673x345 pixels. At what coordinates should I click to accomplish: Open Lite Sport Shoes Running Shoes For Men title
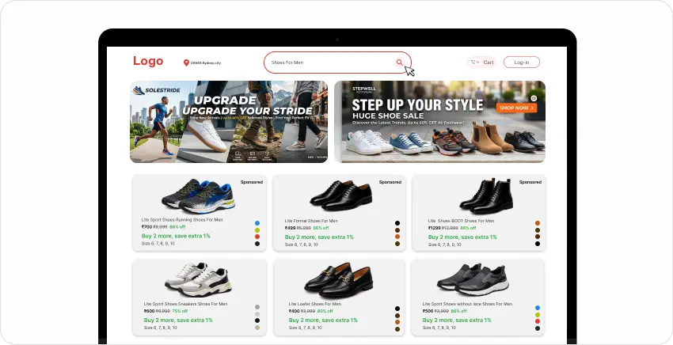click(x=182, y=220)
